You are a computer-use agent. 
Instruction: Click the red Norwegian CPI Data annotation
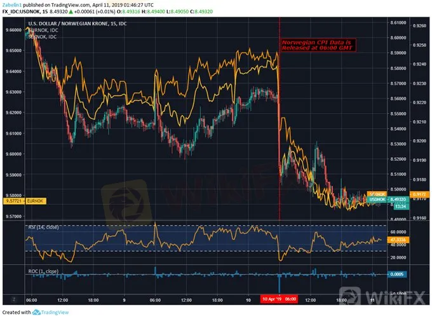click(318, 45)
